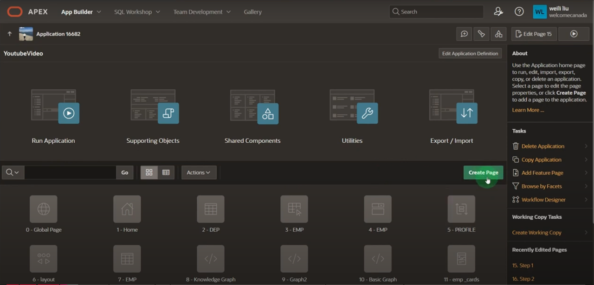
Task: Click Edit Application Definition button
Action: point(470,53)
